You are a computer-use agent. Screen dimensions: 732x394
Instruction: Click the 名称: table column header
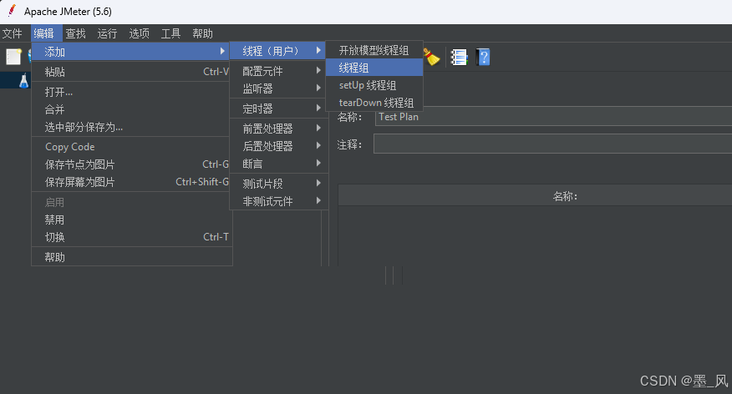(535, 196)
